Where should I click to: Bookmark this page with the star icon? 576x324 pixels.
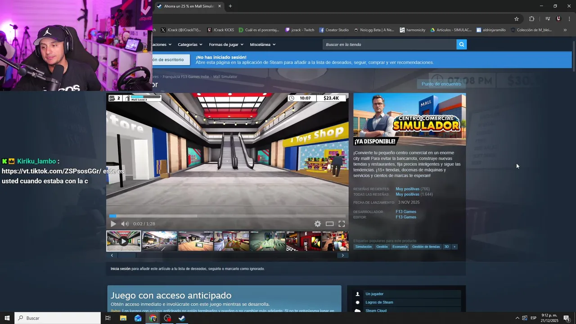click(x=517, y=19)
